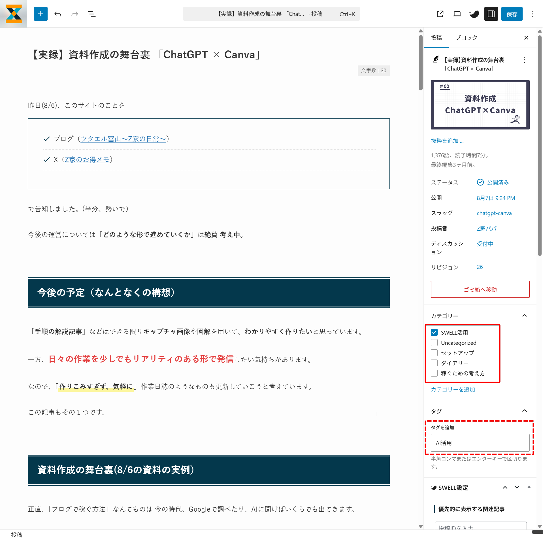
Task: Click the featured image thumbnail
Action: pos(480,105)
